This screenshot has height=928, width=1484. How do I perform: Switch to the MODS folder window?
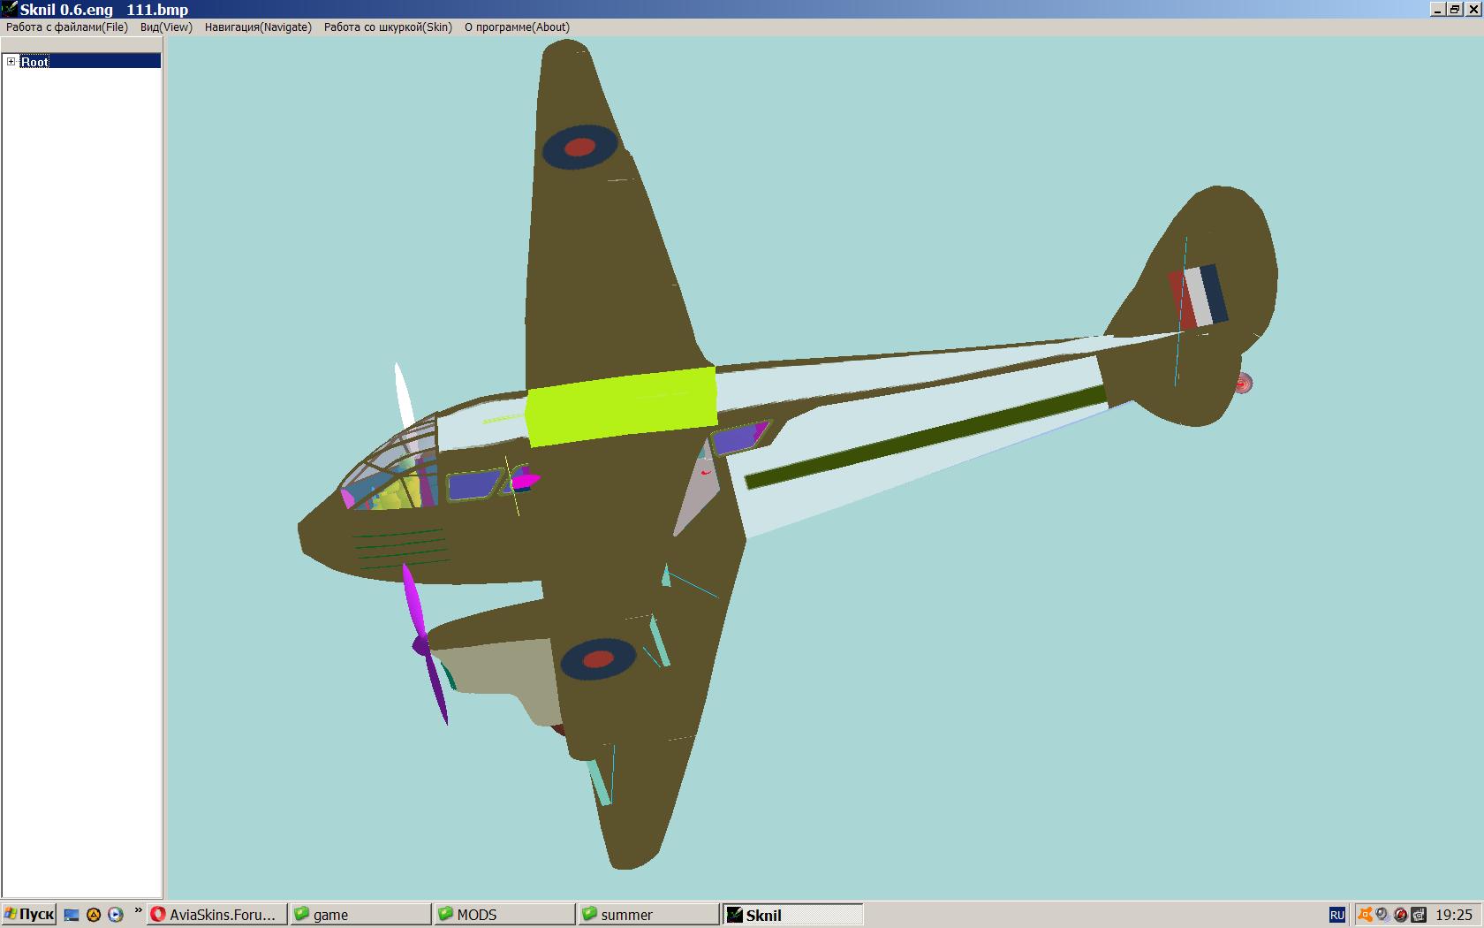pos(503,915)
